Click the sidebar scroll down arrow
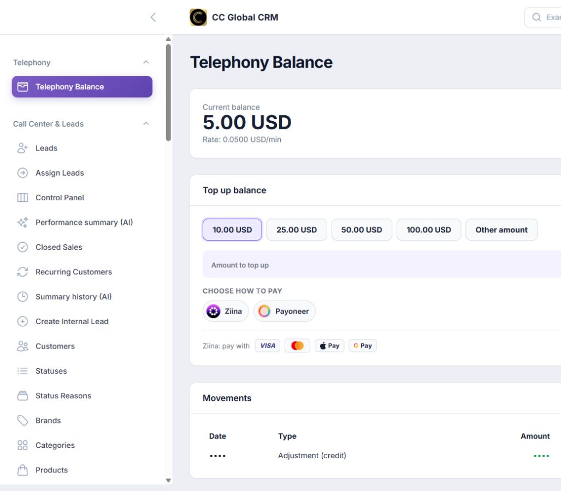Screen dimensions: 561x491 pyautogui.click(x=168, y=480)
